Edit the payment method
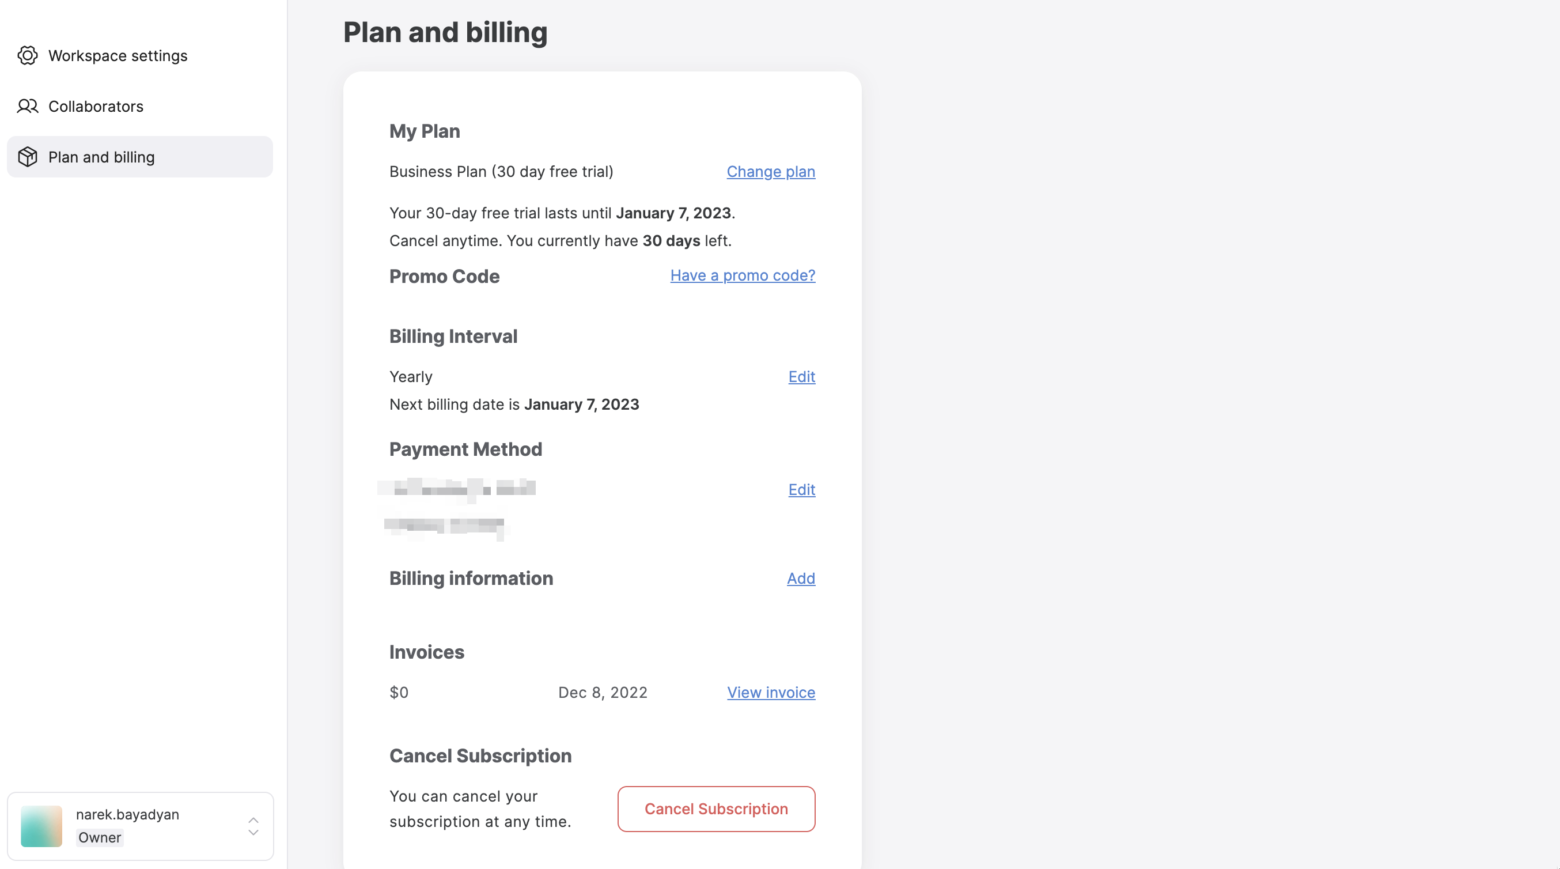This screenshot has width=1560, height=869. (802, 490)
